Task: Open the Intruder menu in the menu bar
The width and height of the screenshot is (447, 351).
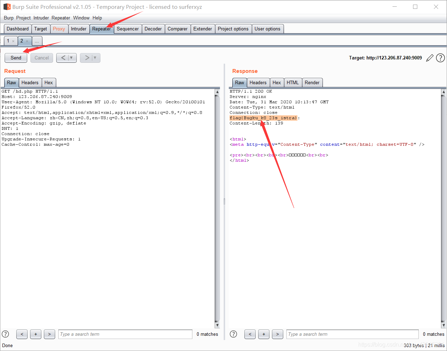Action: pos(41,18)
